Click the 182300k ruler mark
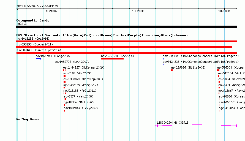 pyautogui.click(x=224, y=11)
